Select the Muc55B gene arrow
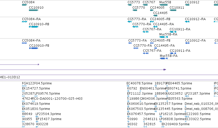This screenshot has height=128, width=218. point(163,5)
